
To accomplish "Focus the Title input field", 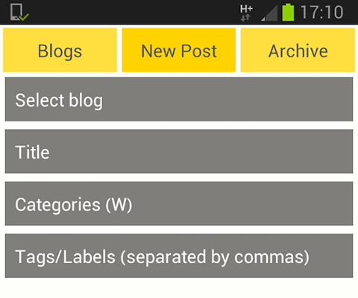I will [x=179, y=151].
